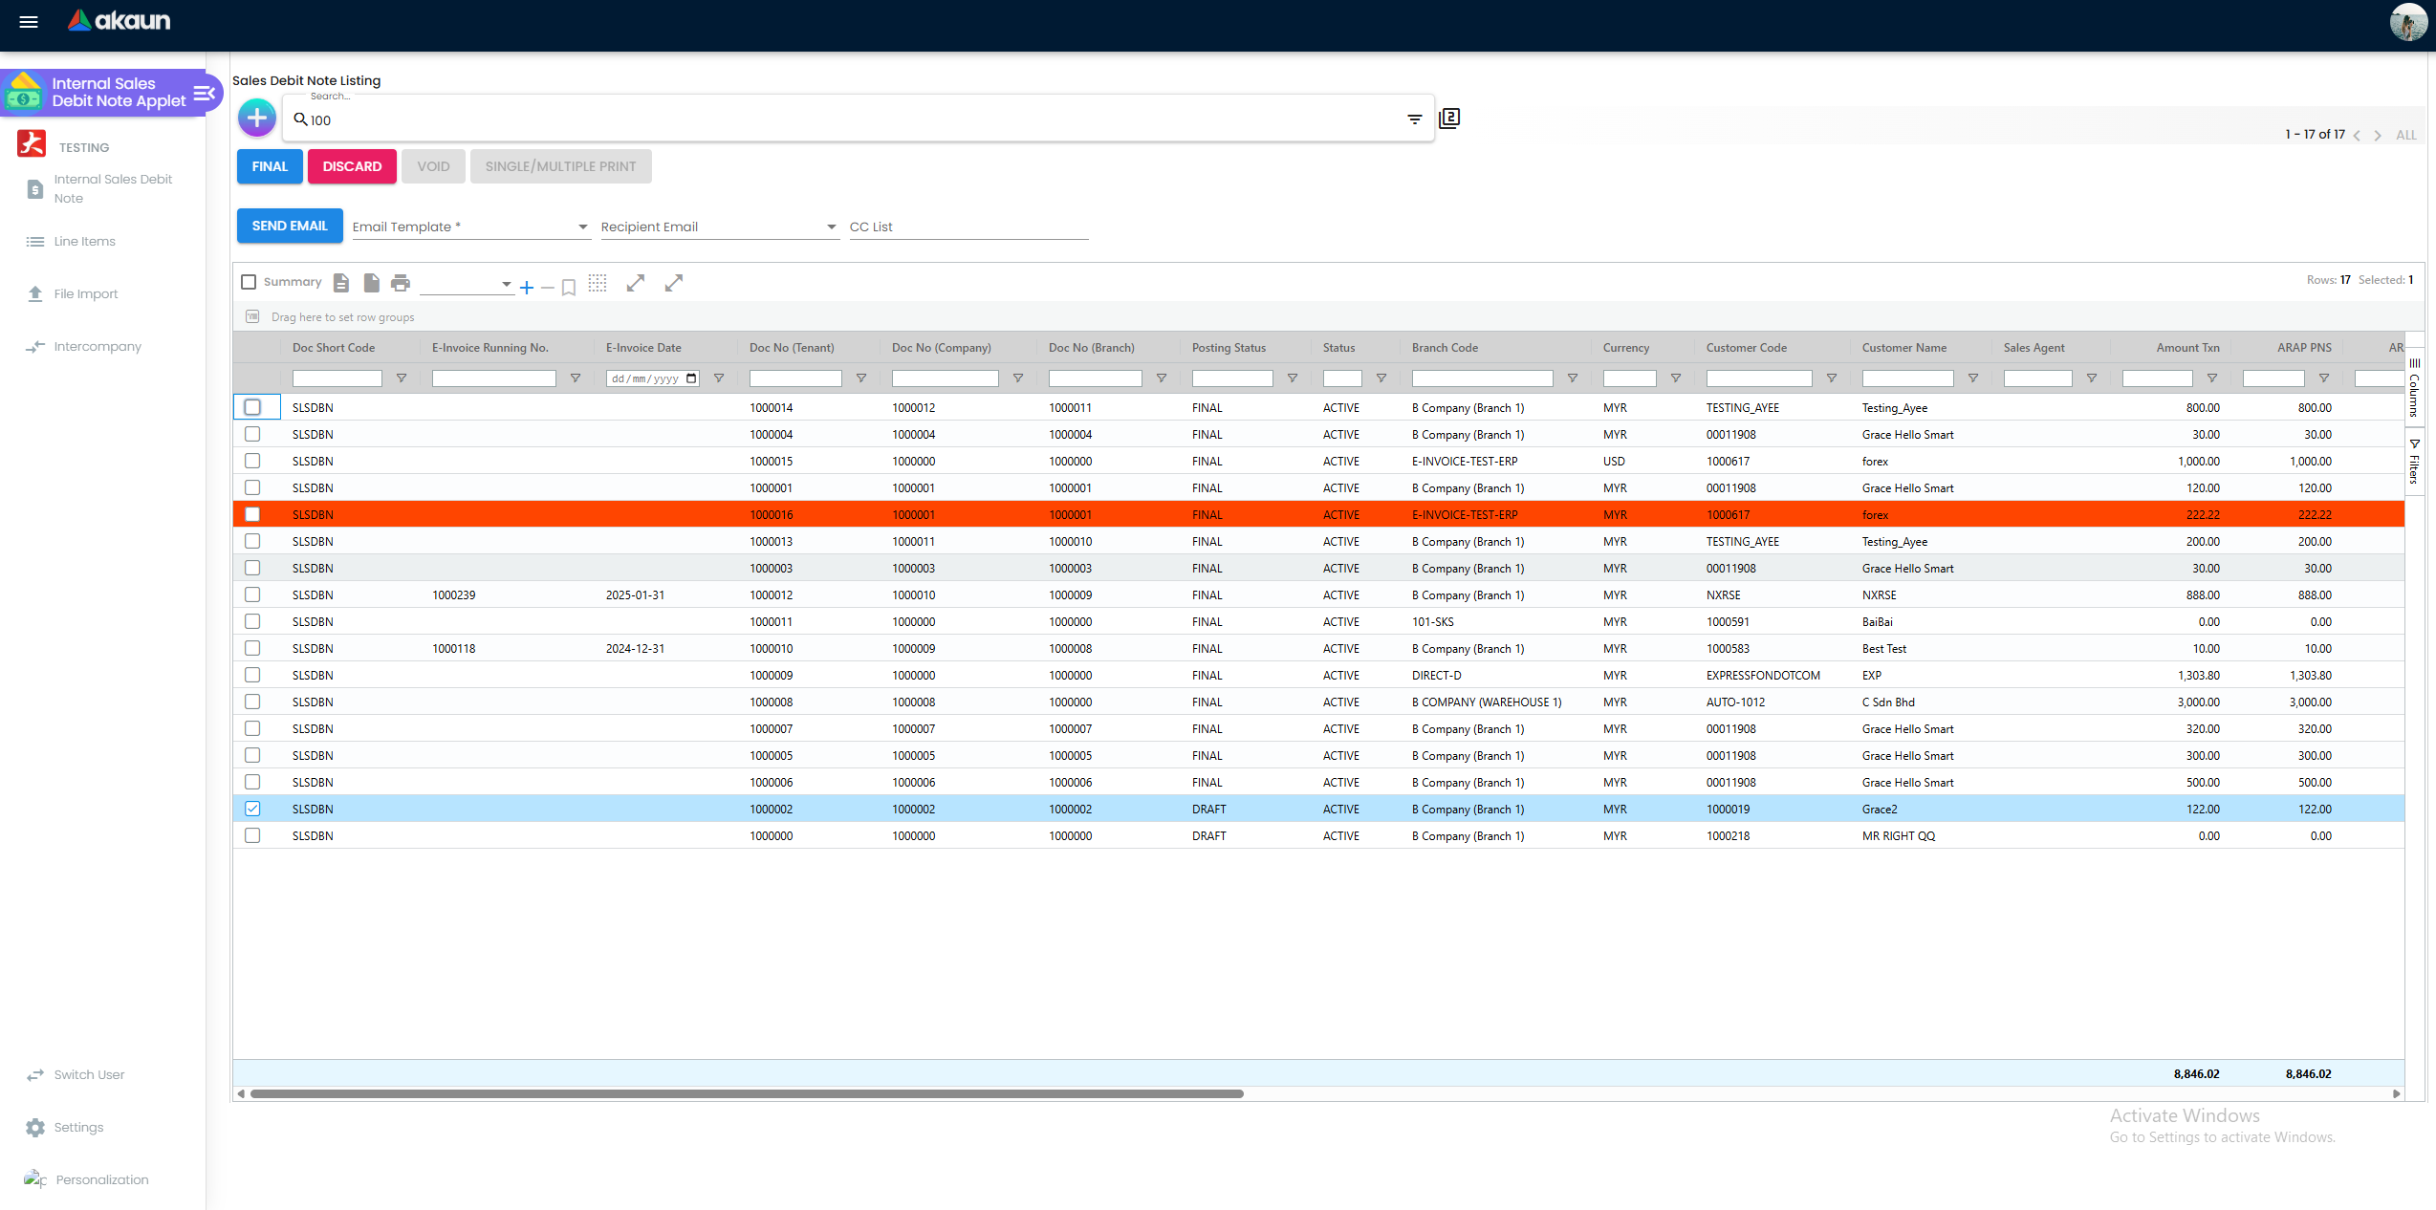This screenshot has height=1210, width=2436.
Task: Toggle the Summary checkbox
Action: pos(249,282)
